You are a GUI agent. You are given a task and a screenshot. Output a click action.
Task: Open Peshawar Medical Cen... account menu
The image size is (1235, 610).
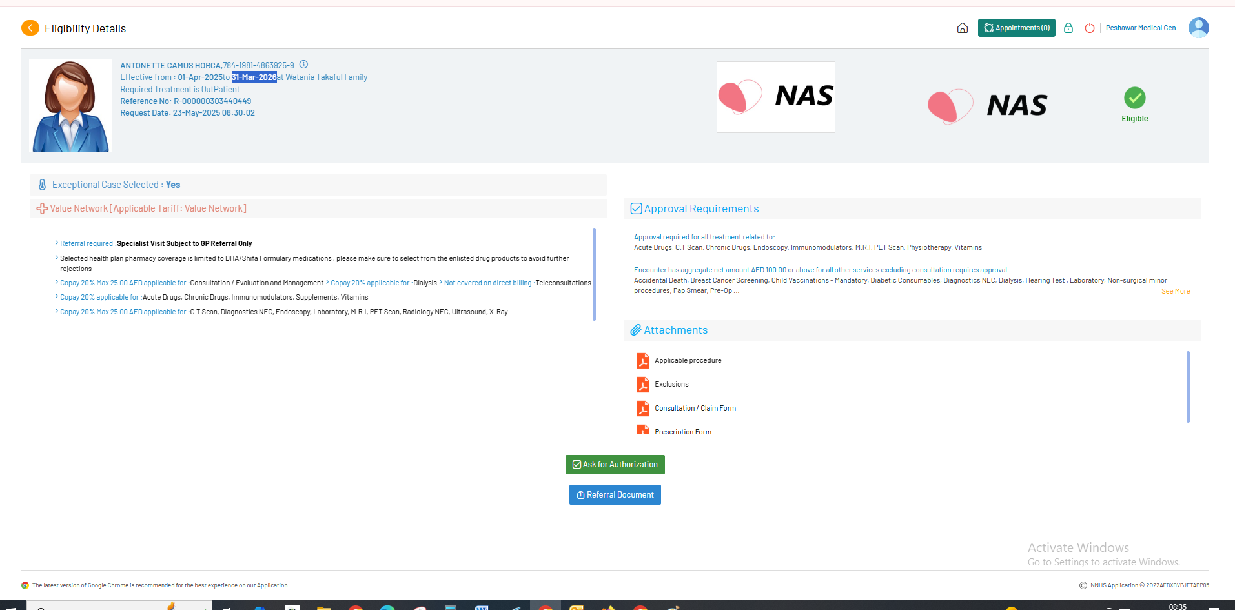1143,28
